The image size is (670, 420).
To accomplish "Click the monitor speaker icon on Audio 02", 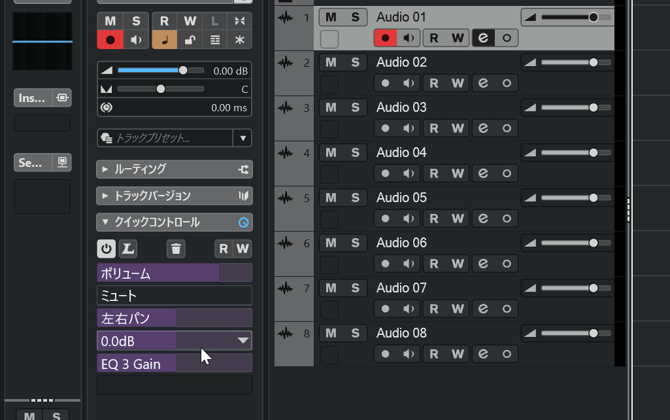I will (x=409, y=83).
